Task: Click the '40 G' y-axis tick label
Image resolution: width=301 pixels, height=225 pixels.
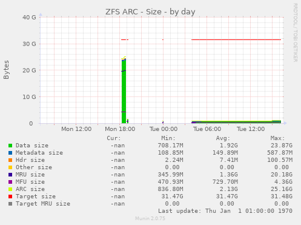Action: point(29,18)
